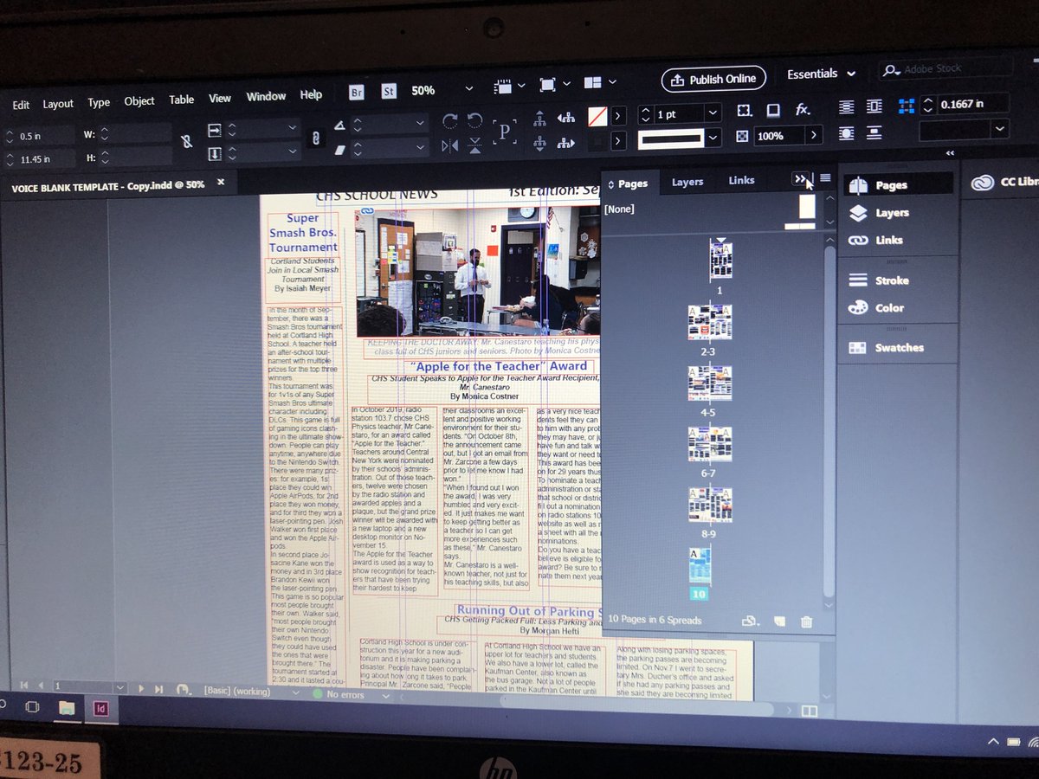Open the stroke style dropdown
The width and height of the screenshot is (1039, 779).
713,138
